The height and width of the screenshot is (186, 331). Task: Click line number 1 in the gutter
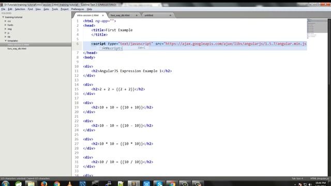coord(78,21)
